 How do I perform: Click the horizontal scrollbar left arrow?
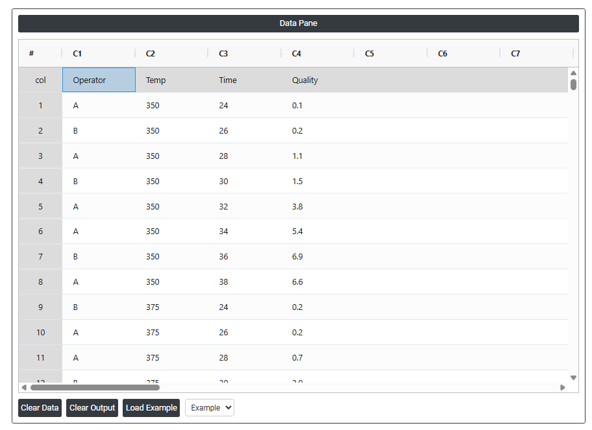click(24, 387)
